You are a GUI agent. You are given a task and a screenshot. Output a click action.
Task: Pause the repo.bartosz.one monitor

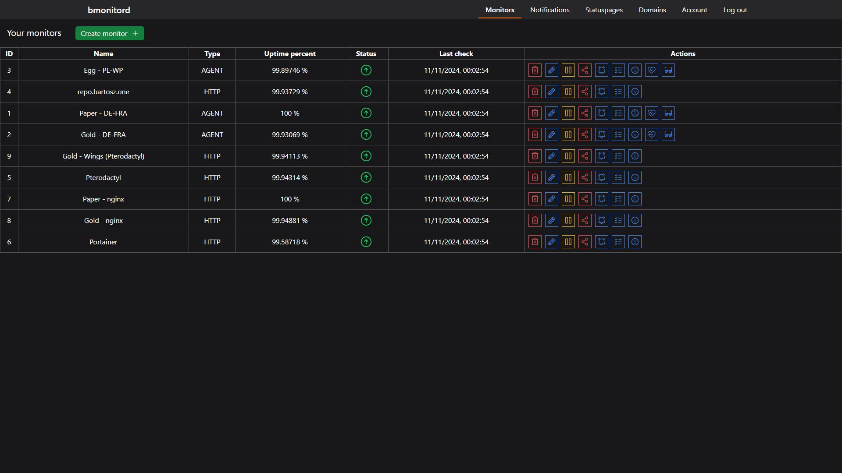[x=568, y=92]
